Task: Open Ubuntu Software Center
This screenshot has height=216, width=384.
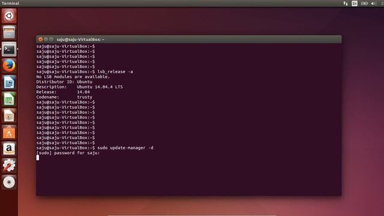Action: click(x=9, y=132)
